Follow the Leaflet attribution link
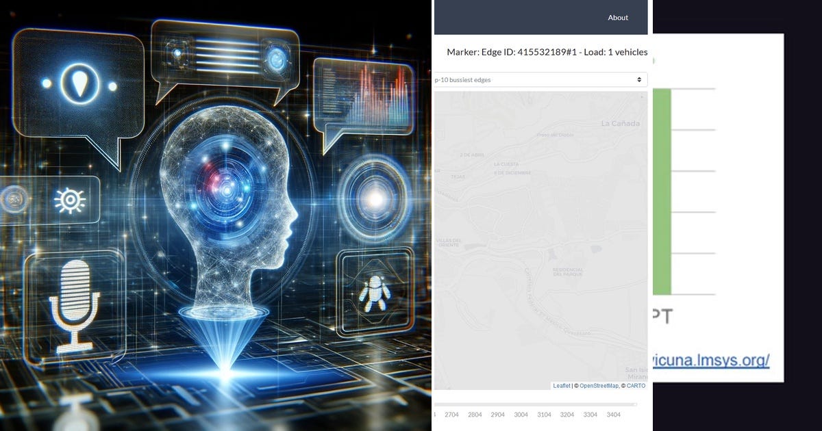This screenshot has height=431, width=822. [x=562, y=385]
